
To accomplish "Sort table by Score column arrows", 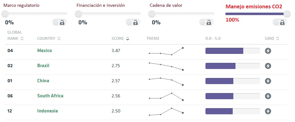I will [x=128, y=39].
